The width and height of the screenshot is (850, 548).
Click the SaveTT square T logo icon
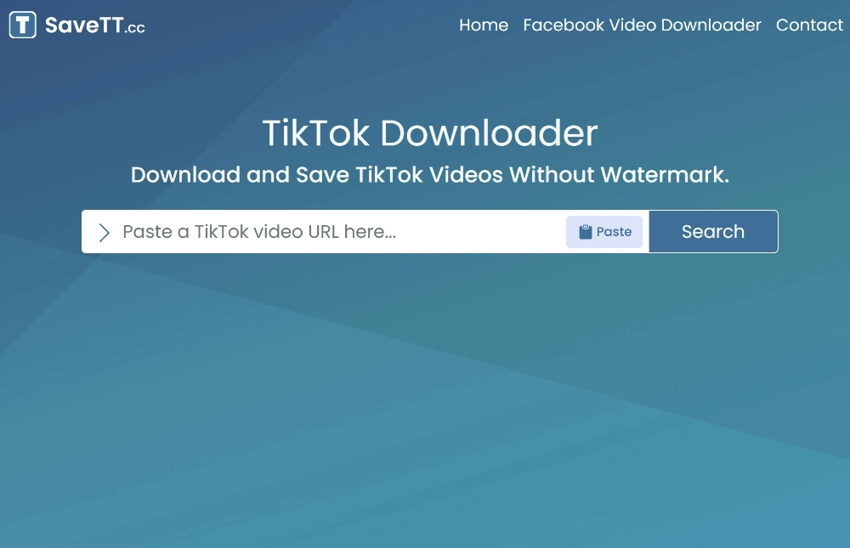tap(23, 25)
